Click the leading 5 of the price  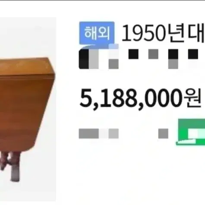click(x=85, y=98)
